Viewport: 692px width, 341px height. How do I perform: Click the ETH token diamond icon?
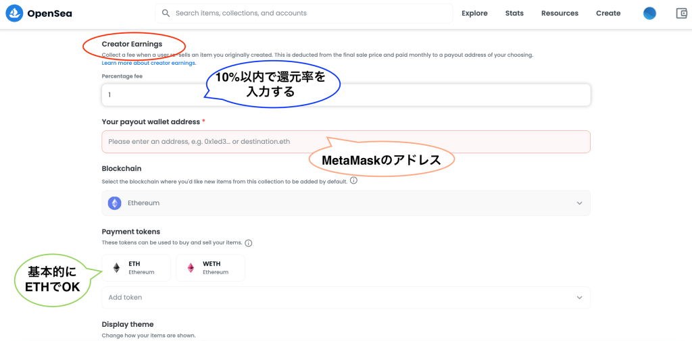(116, 268)
